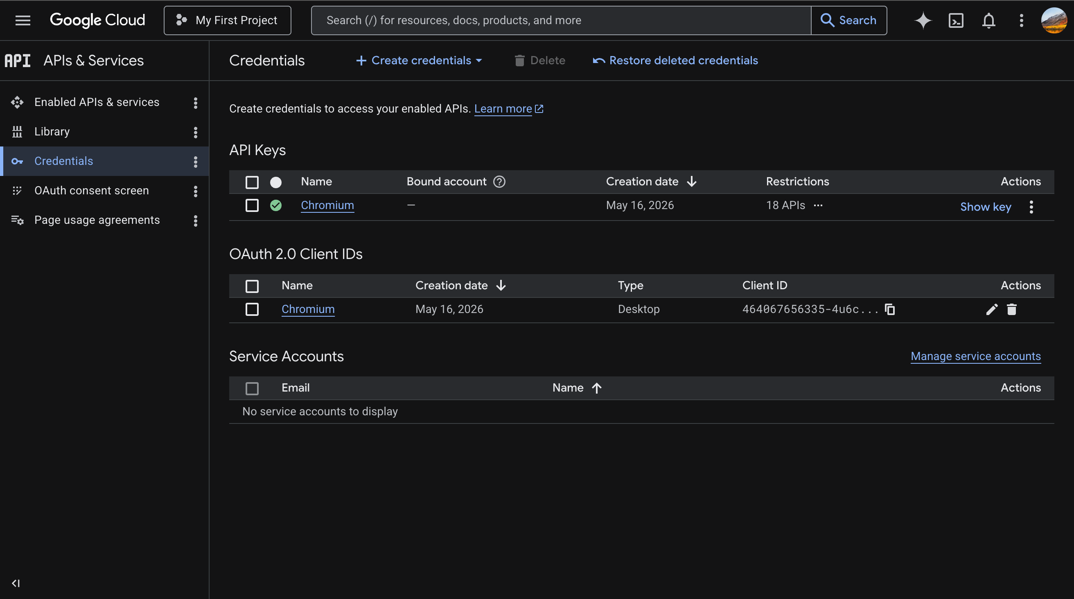Open Gemini AI assistant sparkle icon
1074x599 pixels.
point(923,20)
